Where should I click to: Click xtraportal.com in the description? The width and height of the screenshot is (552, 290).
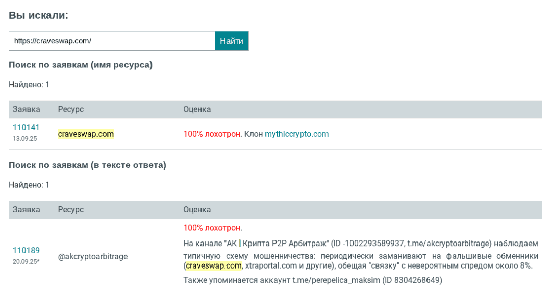271,265
